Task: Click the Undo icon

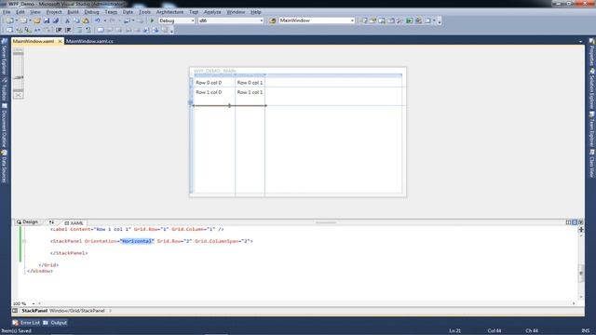Action: [97, 20]
